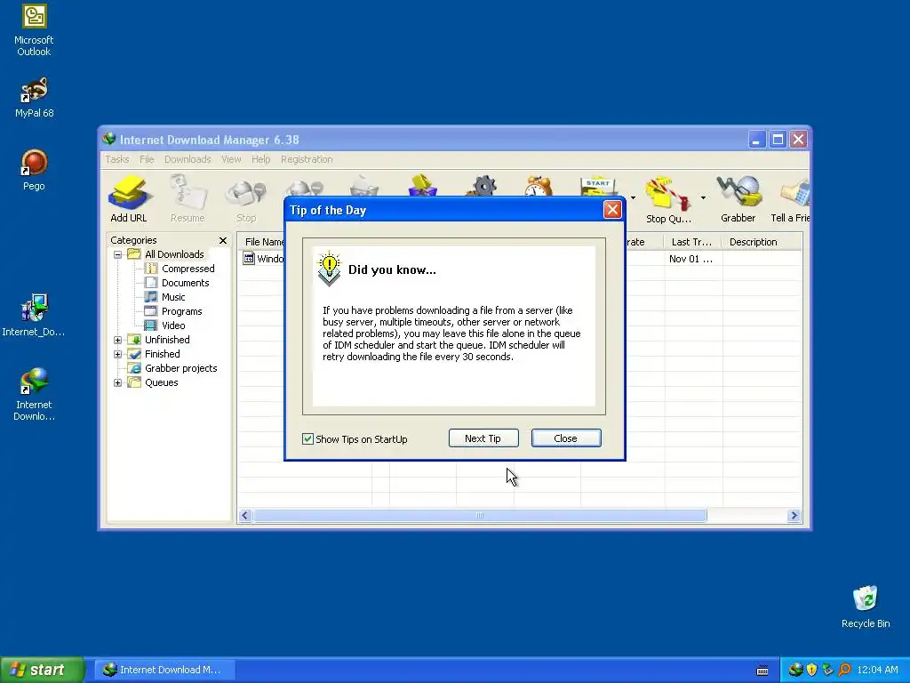Open Microsoft Outlook desktop icon
Screen dimensions: 910x683
(34, 30)
